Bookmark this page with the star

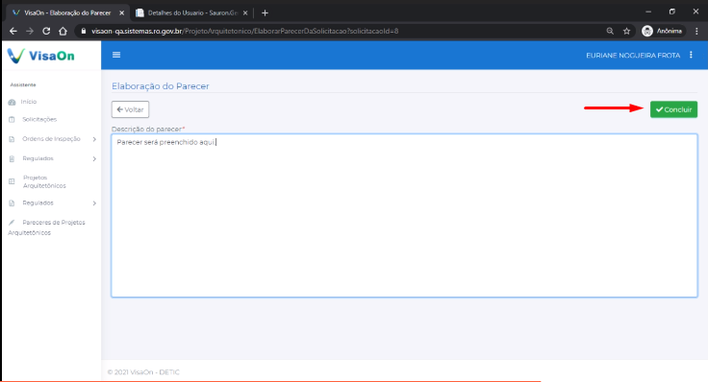[x=627, y=31]
